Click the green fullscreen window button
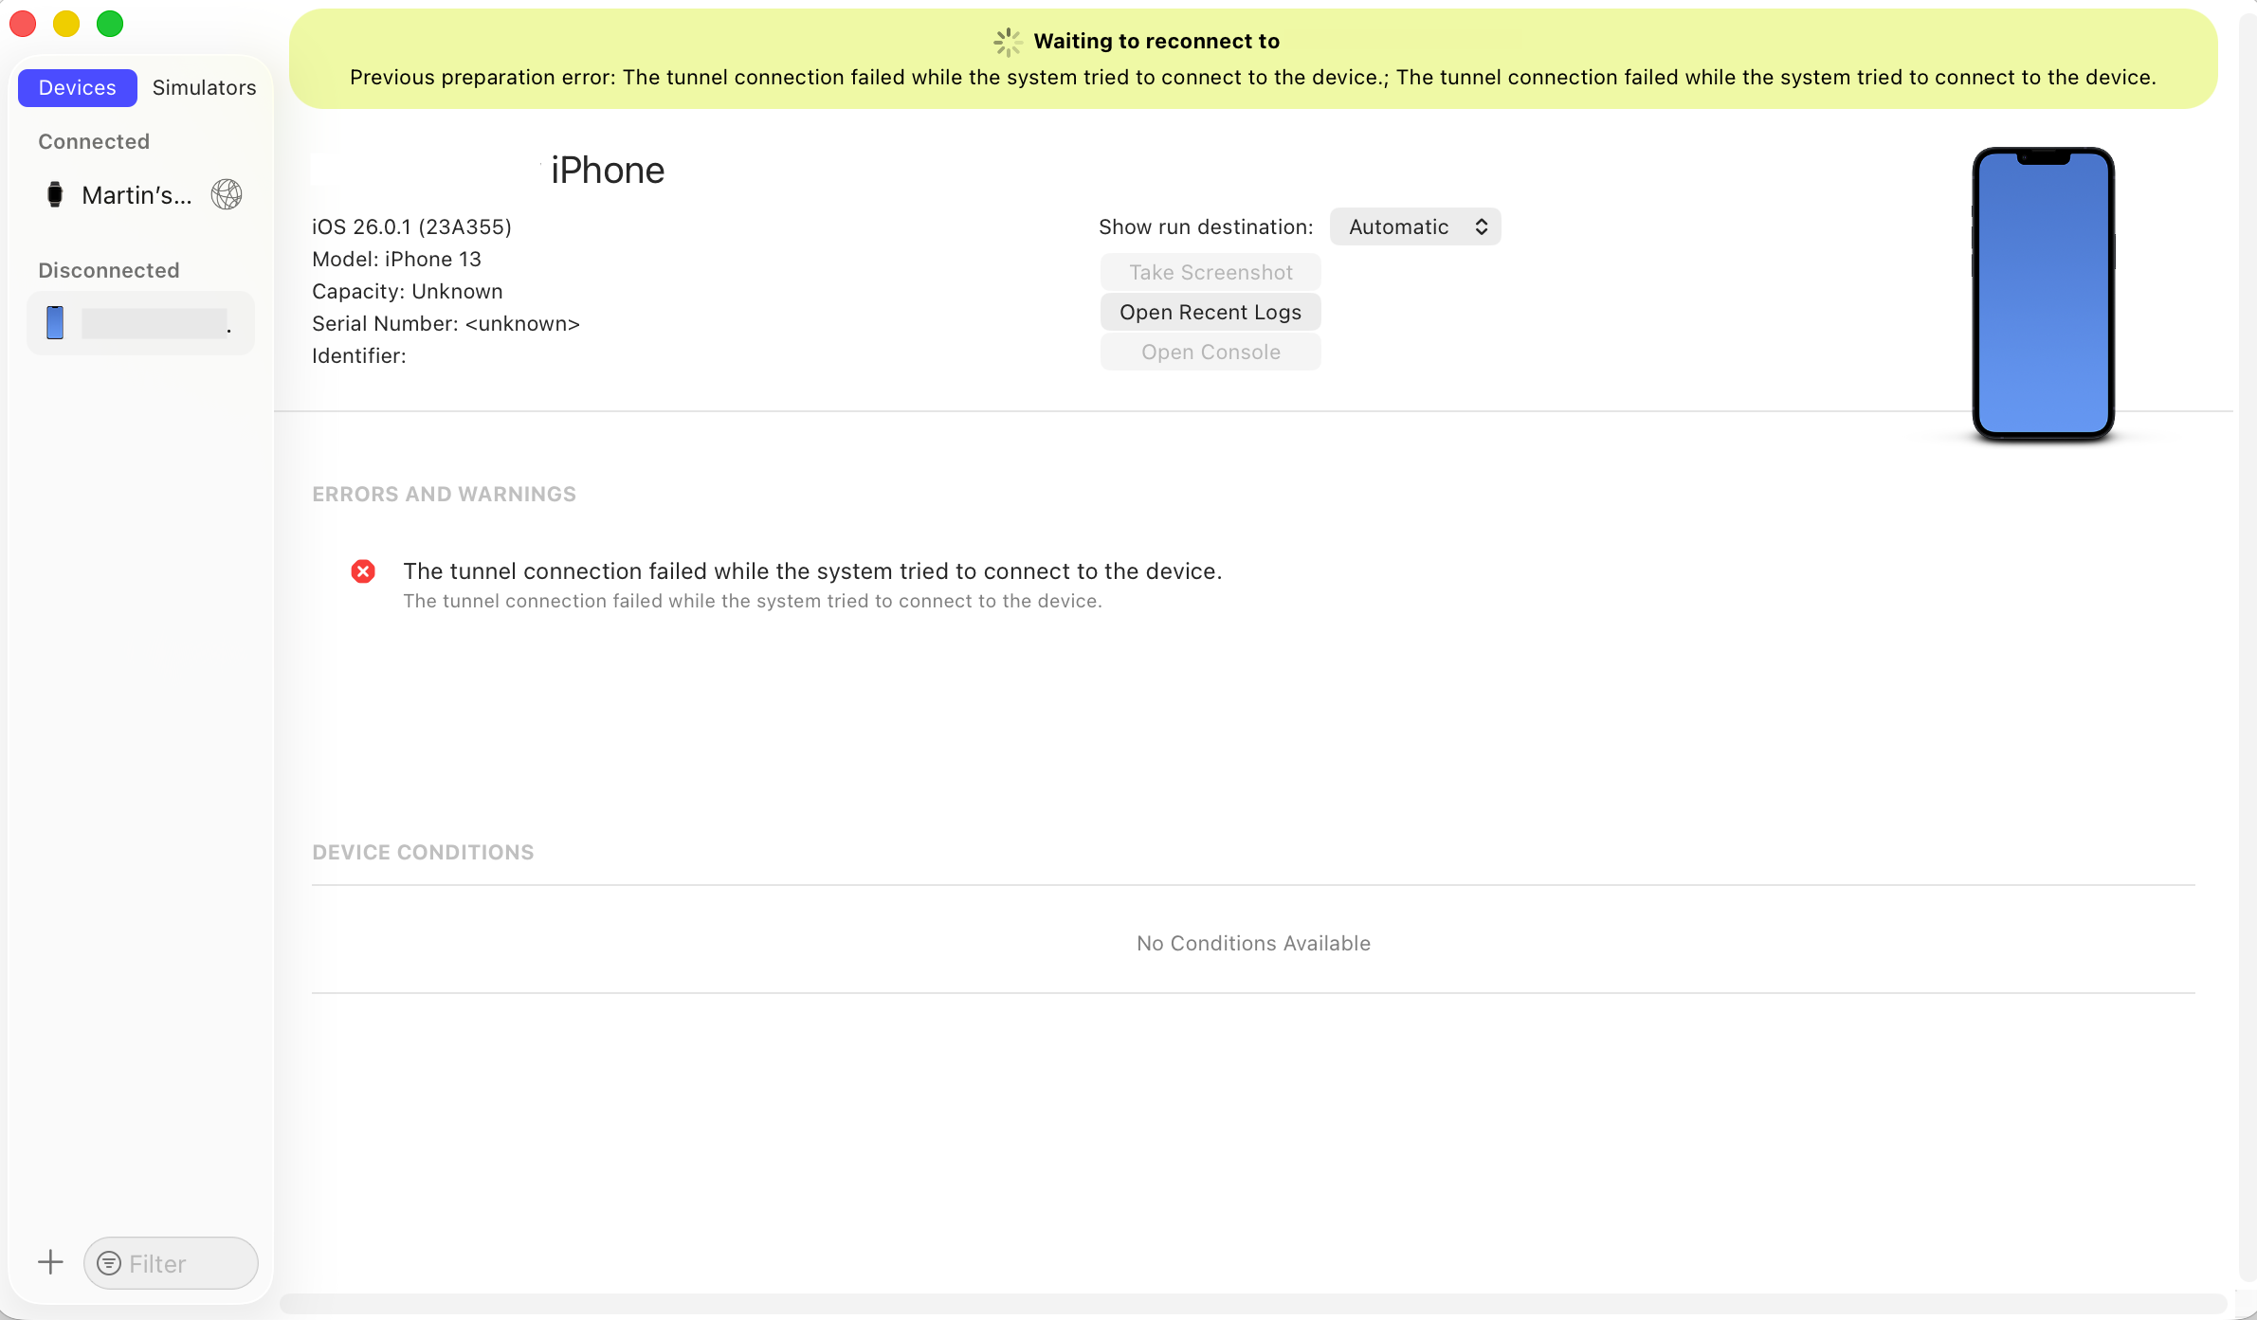The width and height of the screenshot is (2257, 1320). (110, 24)
